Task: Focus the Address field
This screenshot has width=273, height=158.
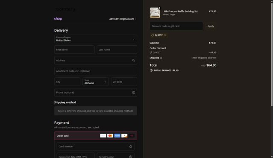Action: tap(96, 60)
